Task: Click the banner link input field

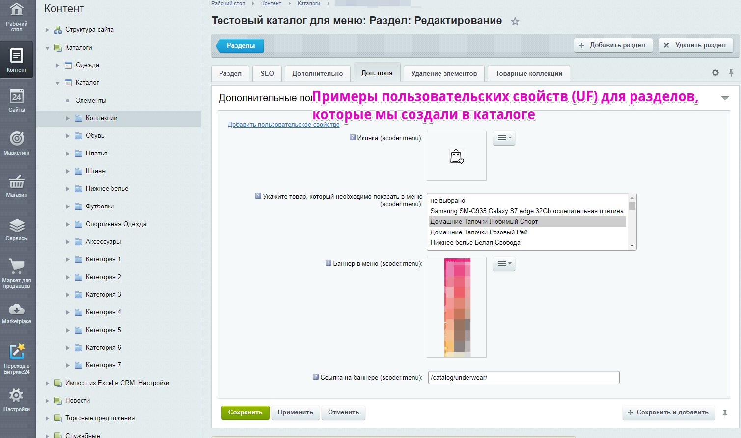Action: pos(523,378)
